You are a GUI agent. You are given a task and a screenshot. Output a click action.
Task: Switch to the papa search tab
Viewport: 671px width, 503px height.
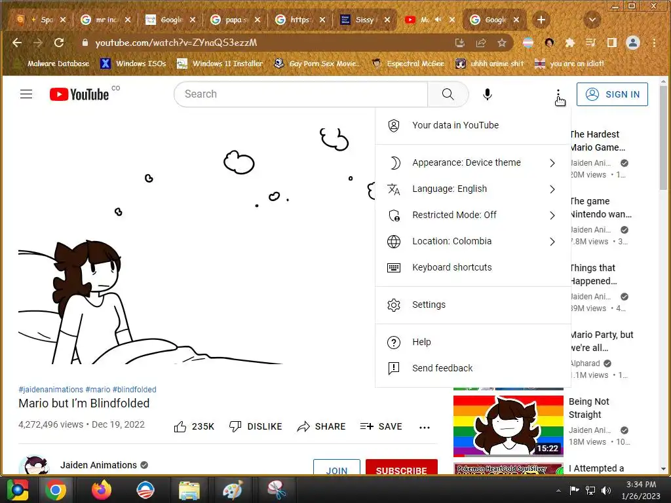pyautogui.click(x=235, y=20)
